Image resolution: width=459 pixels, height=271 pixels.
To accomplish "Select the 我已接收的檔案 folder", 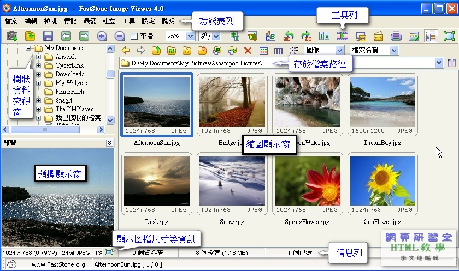I will [x=78, y=118].
